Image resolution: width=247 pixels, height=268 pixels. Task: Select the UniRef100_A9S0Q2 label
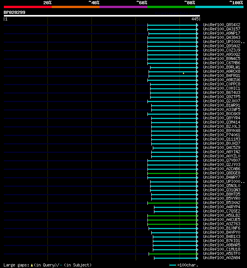[222, 54]
